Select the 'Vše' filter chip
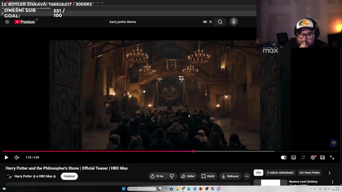This screenshot has width=342, height=192. (x=258, y=173)
